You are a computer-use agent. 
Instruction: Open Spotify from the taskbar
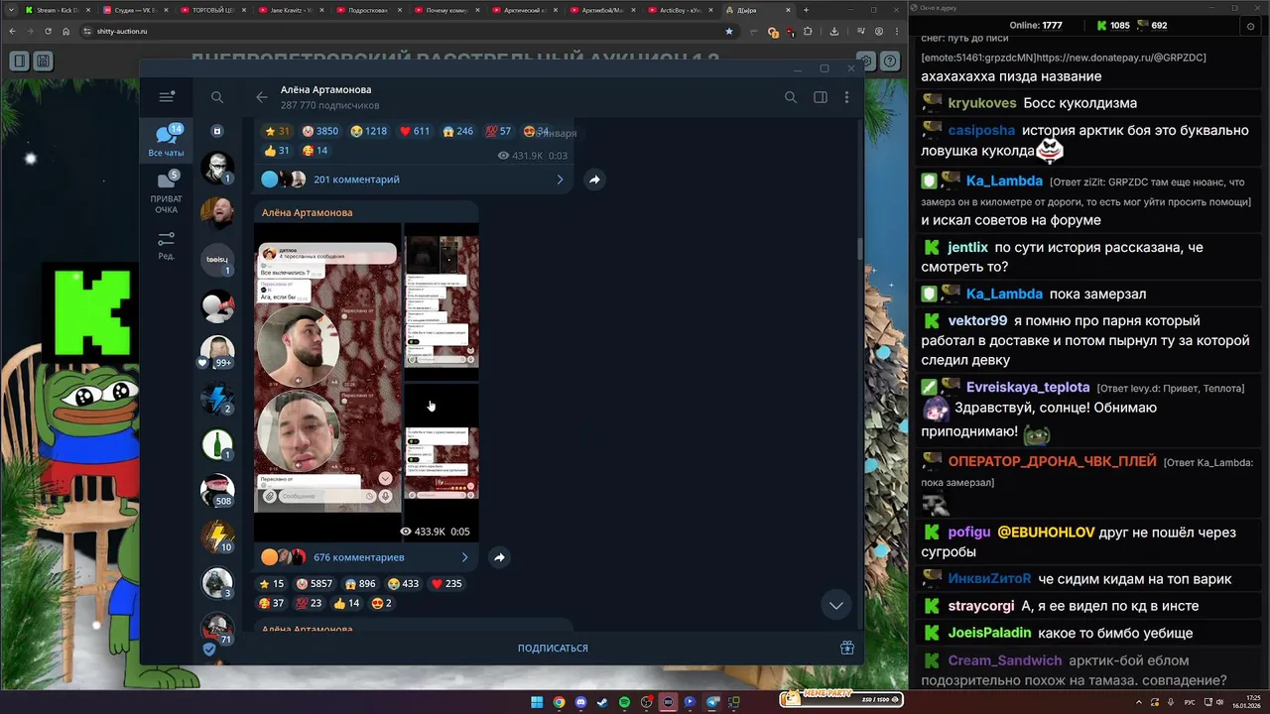point(624,702)
